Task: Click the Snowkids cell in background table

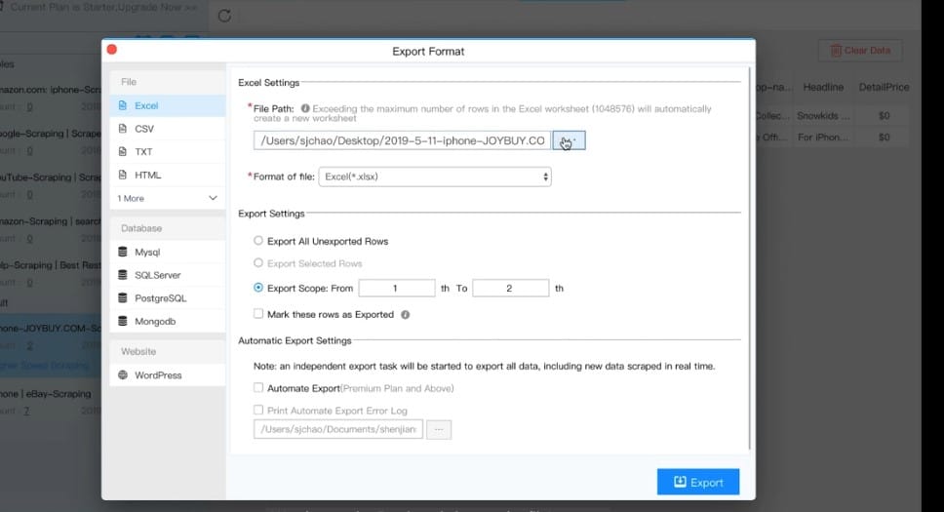Action: (x=823, y=116)
